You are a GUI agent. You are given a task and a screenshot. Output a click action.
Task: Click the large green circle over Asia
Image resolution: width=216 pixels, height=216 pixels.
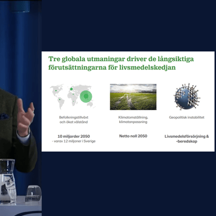[86, 96]
